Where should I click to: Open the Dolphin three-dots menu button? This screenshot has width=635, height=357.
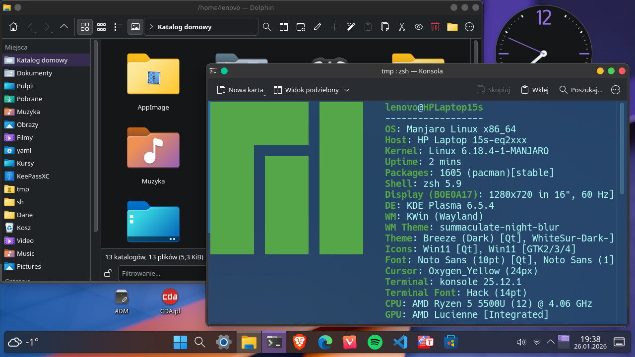(469, 27)
